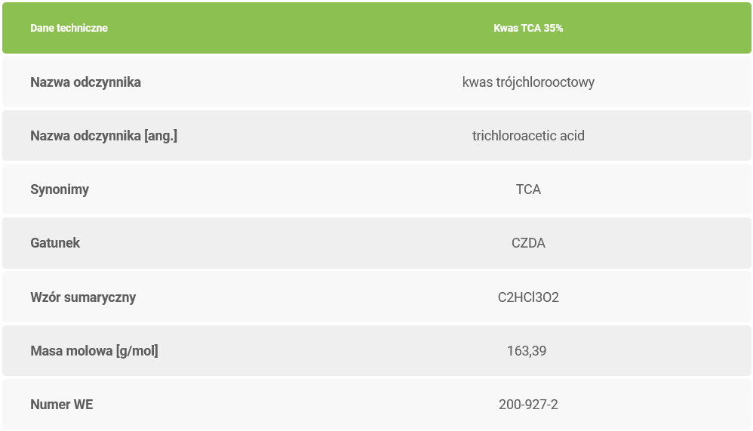This screenshot has width=753, height=431.
Task: Select the 'Numer WE' row label
Action: tap(62, 405)
